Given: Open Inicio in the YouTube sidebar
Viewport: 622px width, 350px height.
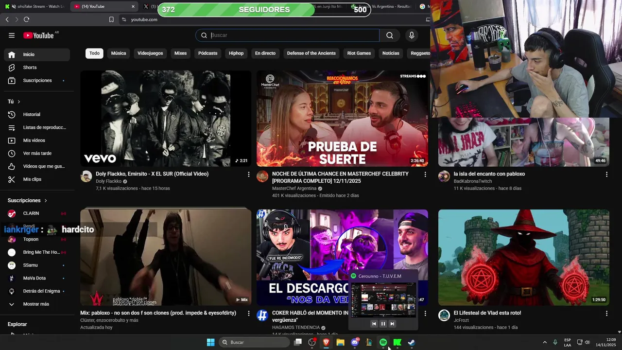Looking at the screenshot, I should coord(37,54).
